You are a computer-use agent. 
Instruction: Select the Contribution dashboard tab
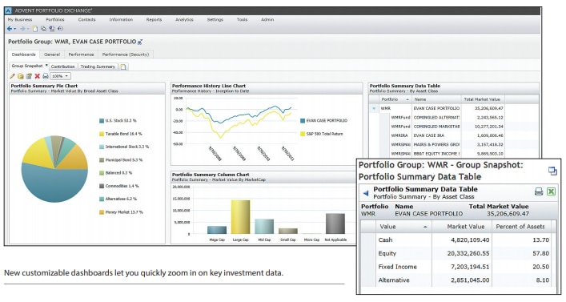click(x=62, y=66)
